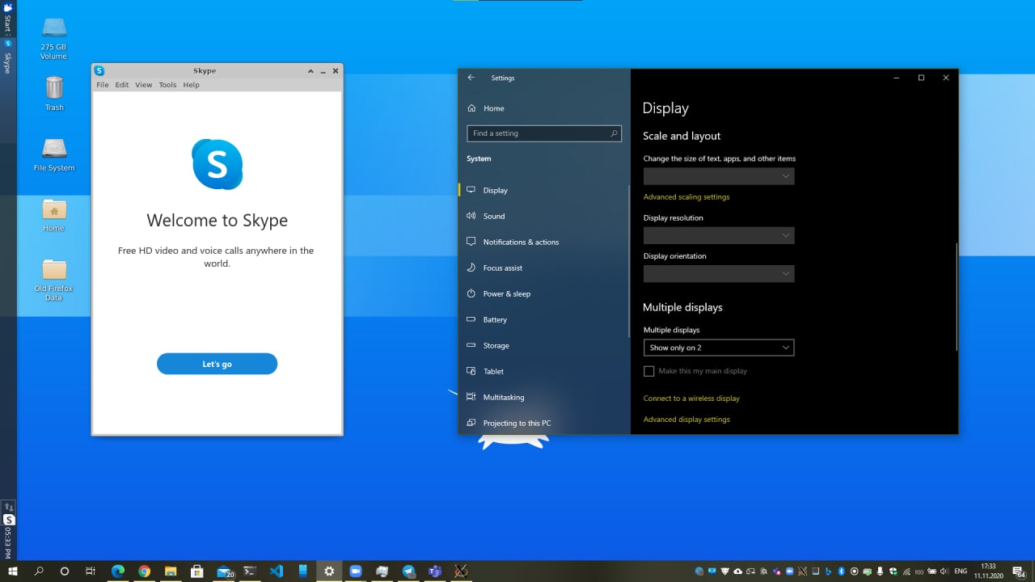This screenshot has width=1035, height=582.
Task: Open Microsoft Teams from the taskbar
Action: pyautogui.click(x=434, y=571)
